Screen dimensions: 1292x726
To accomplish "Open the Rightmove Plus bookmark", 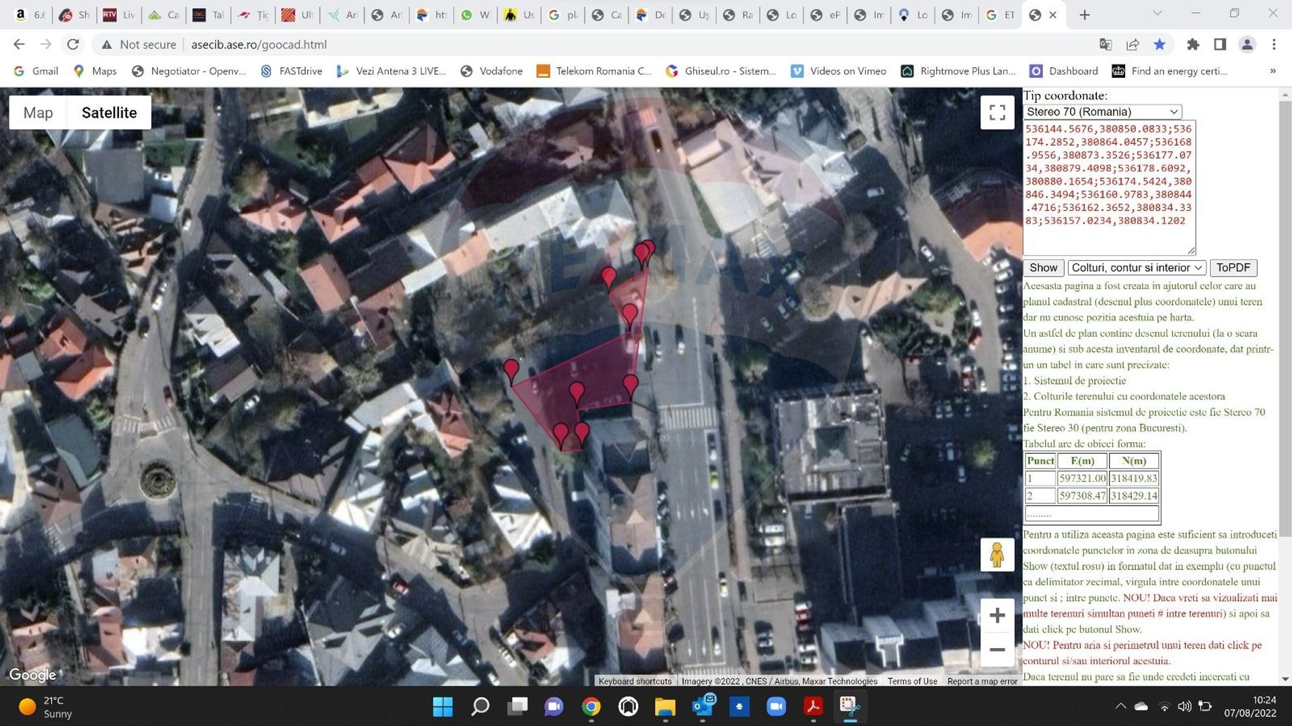I will [958, 71].
